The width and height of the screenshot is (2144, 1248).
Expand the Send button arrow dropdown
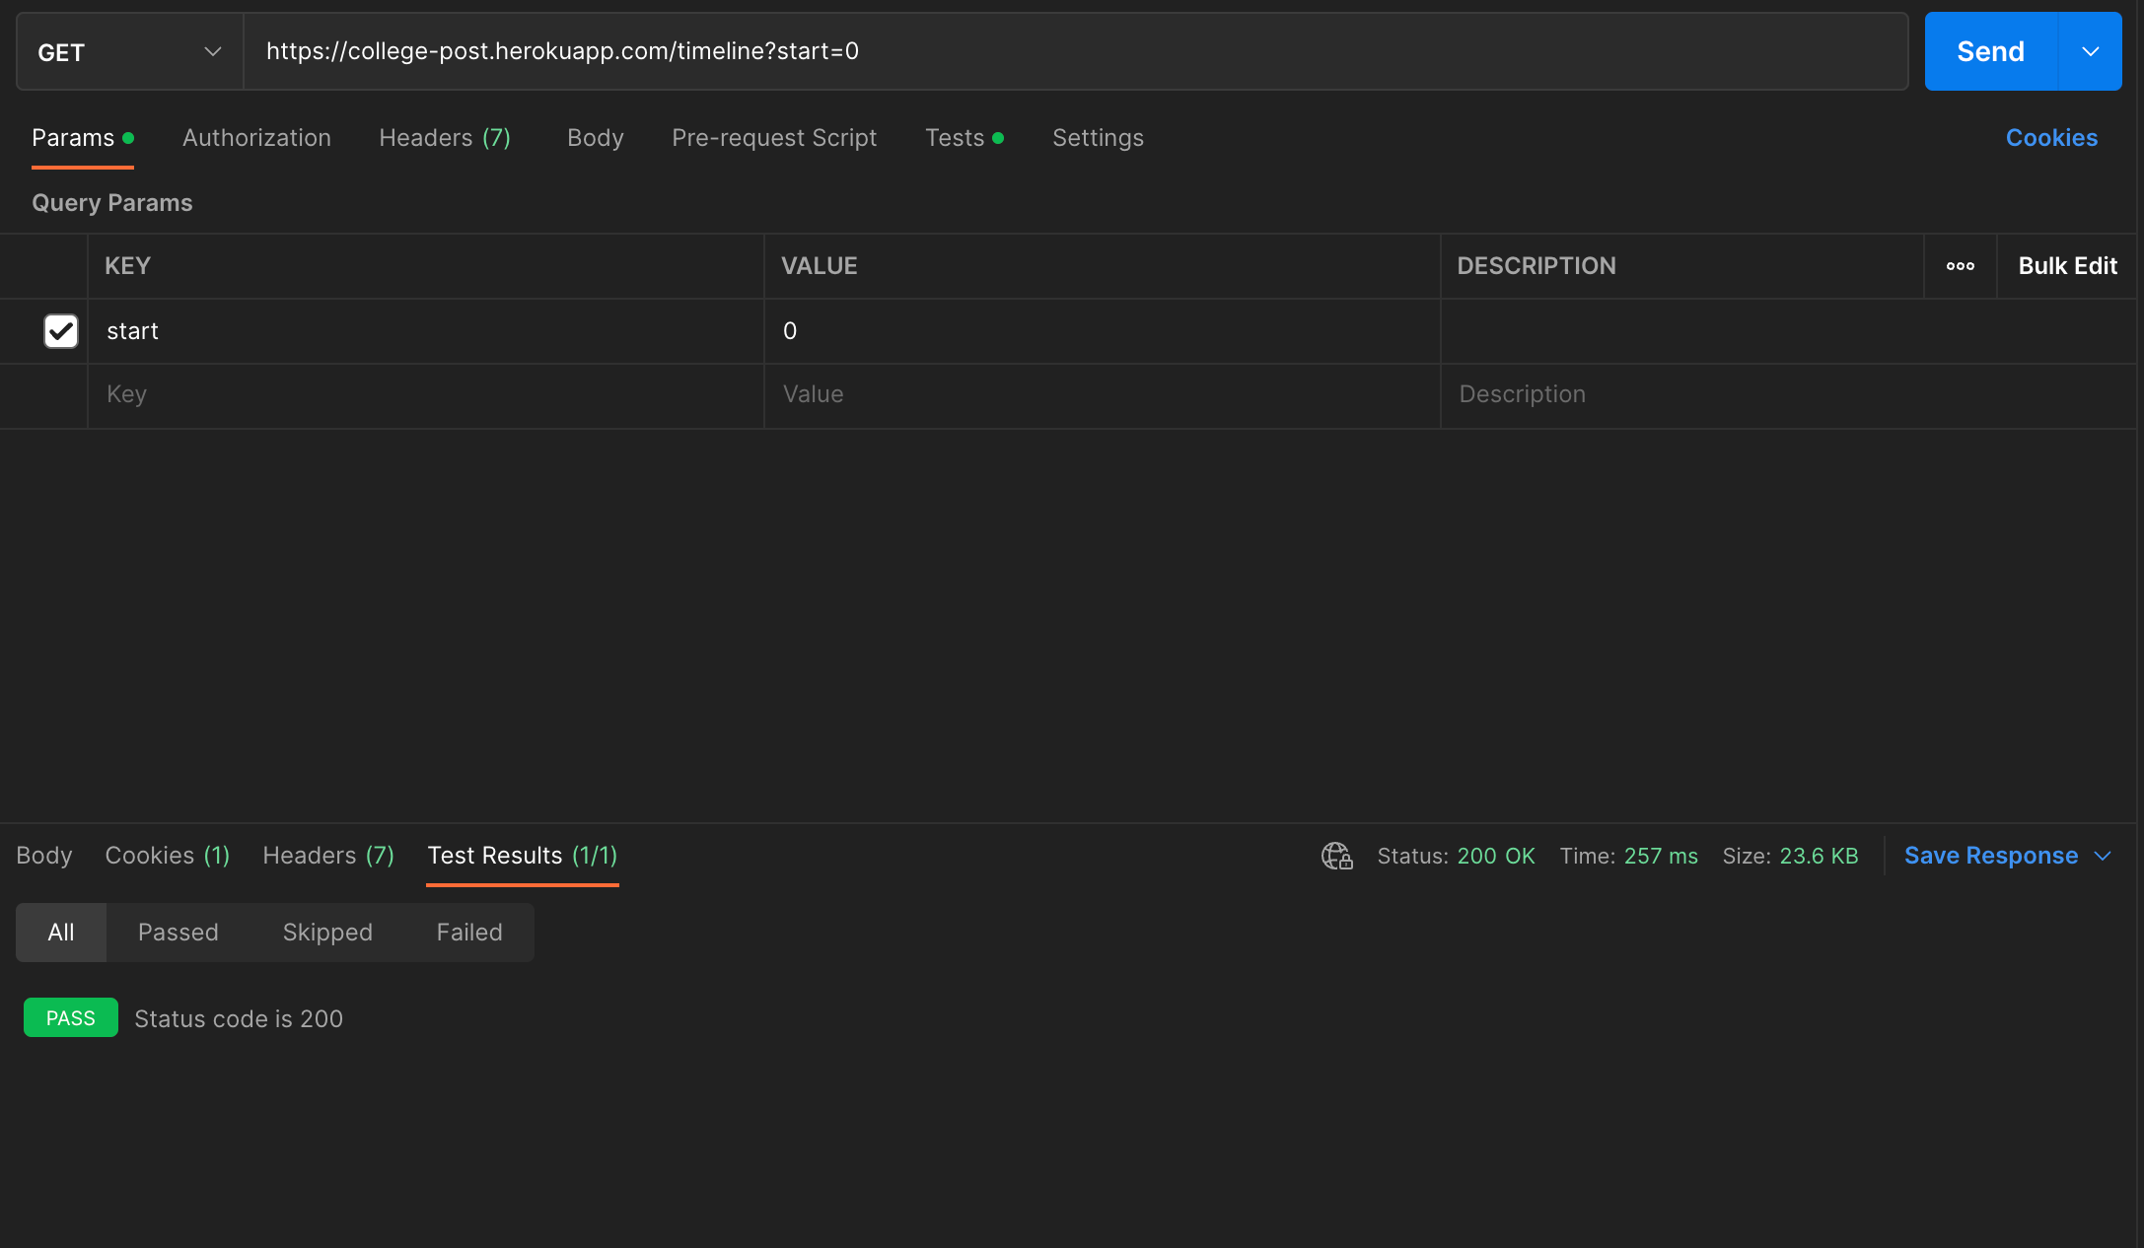pos(2090,52)
